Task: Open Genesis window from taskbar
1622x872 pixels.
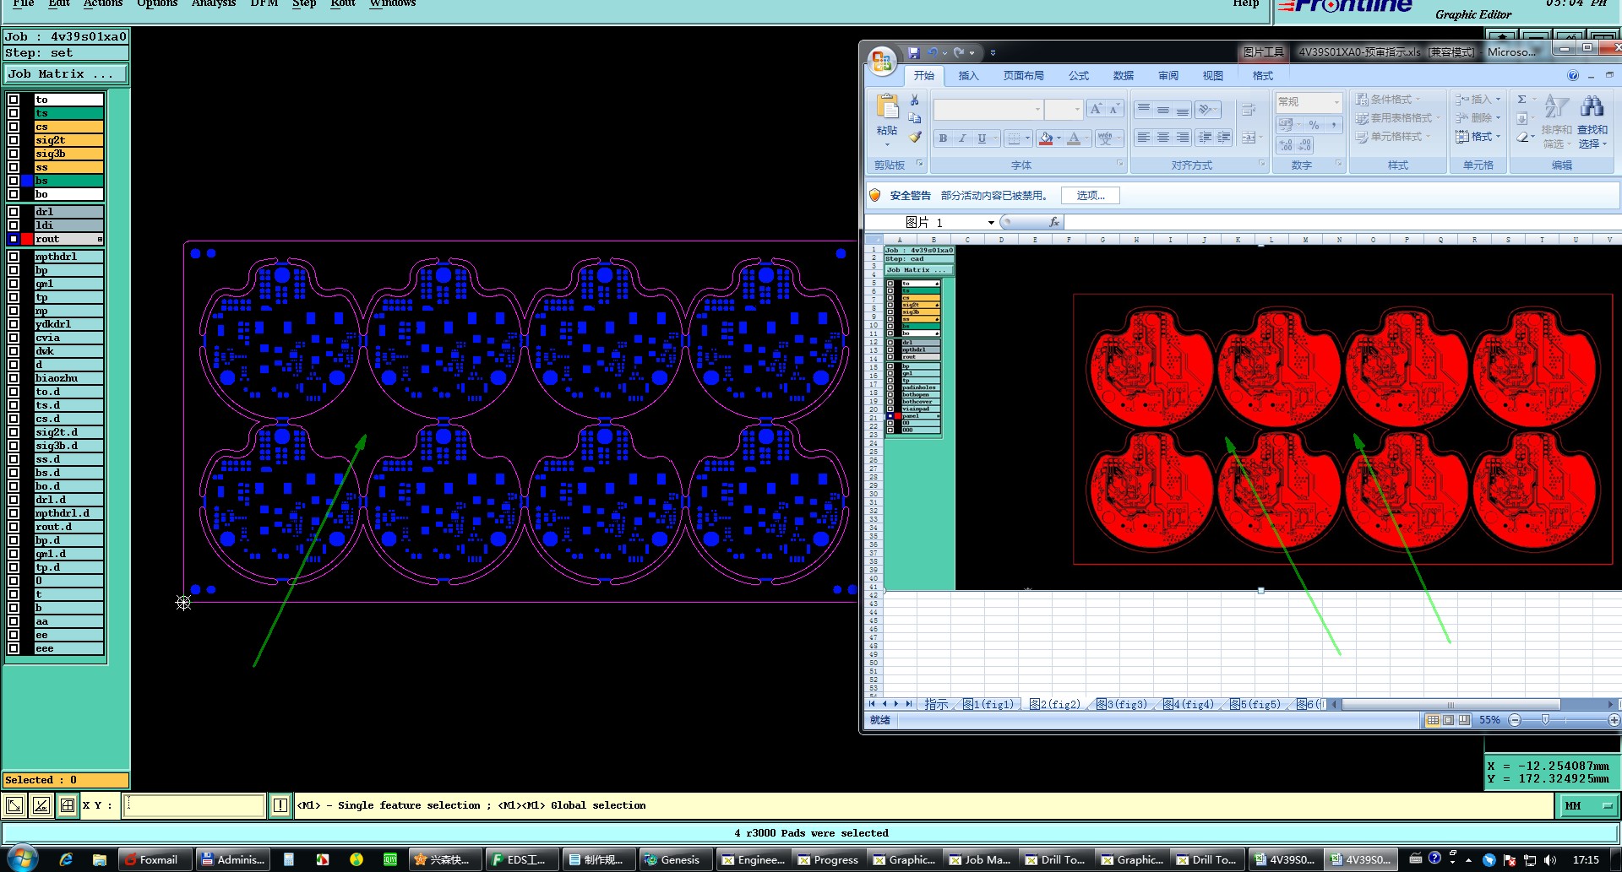Action: tap(675, 859)
